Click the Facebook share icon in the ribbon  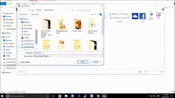(x=142, y=16)
